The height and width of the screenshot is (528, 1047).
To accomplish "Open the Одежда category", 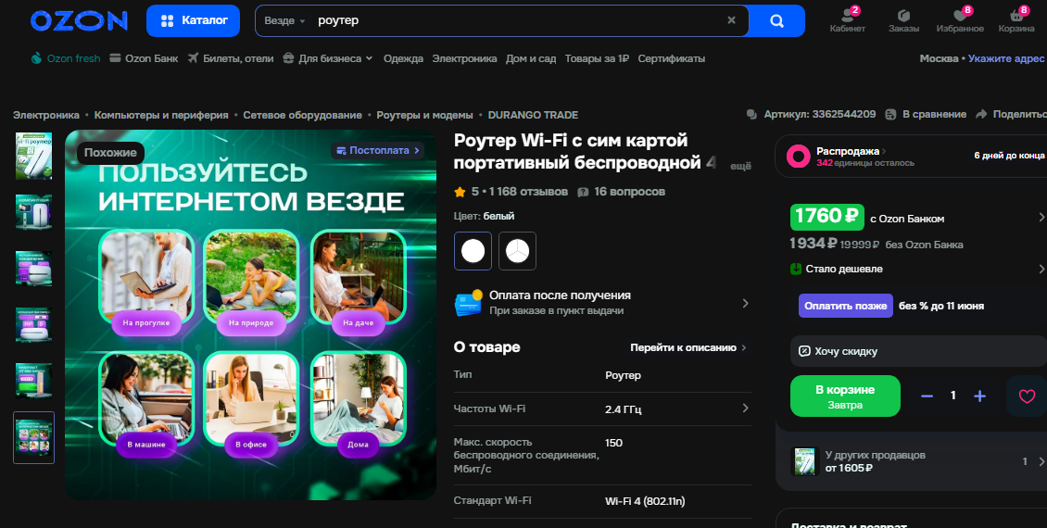I will pos(403,58).
